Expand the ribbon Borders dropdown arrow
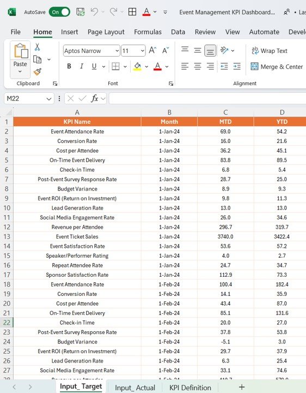Viewport: 306px width, 393px height. pos(125,67)
